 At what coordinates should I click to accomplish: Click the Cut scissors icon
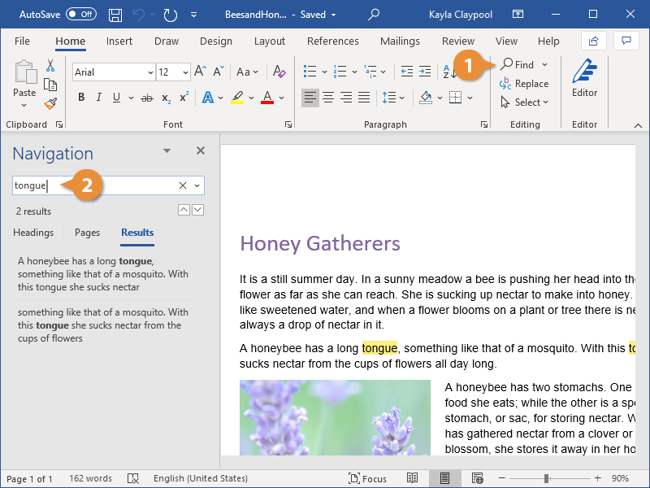coord(50,66)
